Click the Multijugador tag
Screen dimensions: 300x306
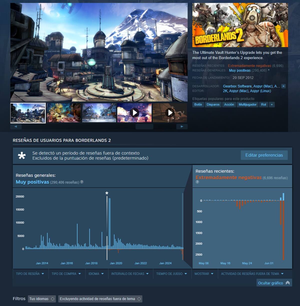click(x=247, y=104)
